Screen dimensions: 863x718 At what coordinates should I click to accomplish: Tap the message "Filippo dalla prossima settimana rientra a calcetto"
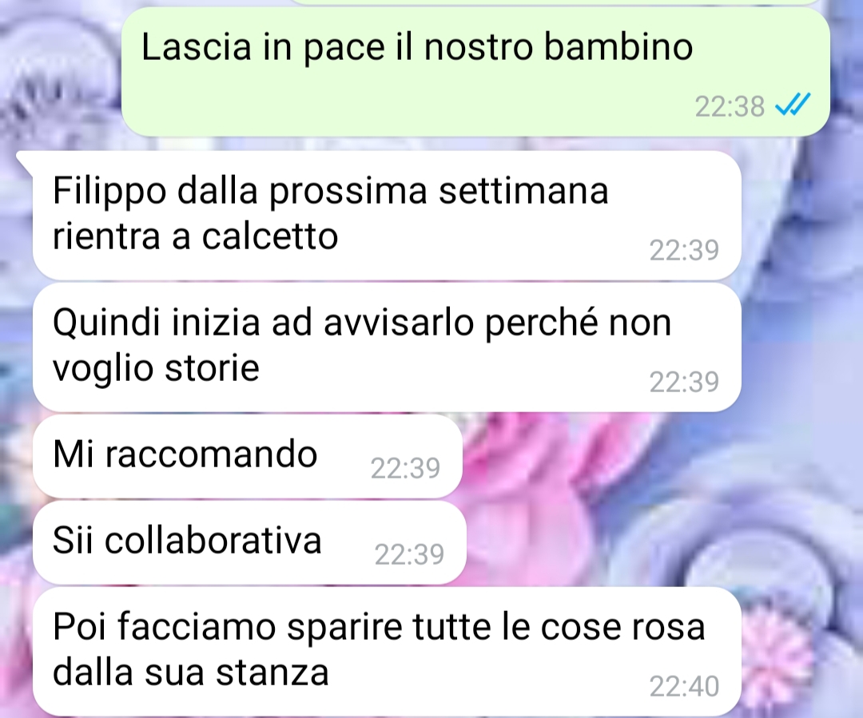click(387, 215)
